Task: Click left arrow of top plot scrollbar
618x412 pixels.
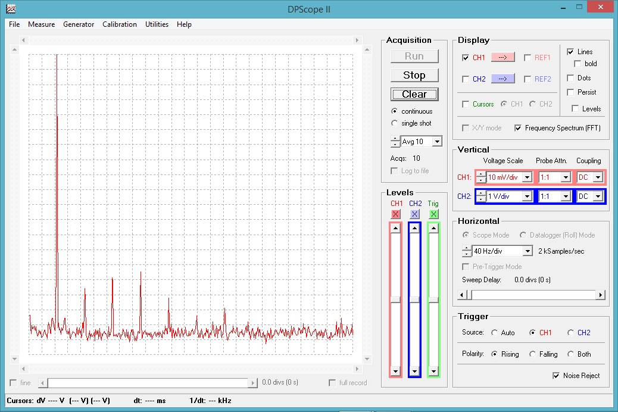Action: pyautogui.click(x=23, y=40)
